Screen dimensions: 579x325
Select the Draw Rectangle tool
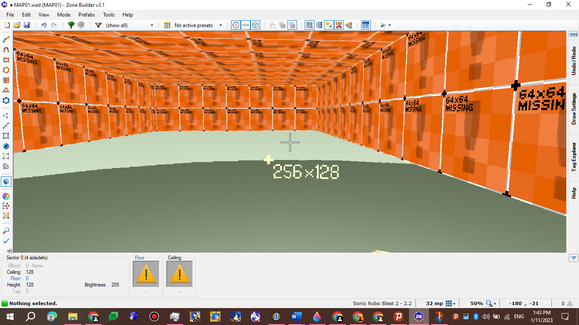point(6,60)
